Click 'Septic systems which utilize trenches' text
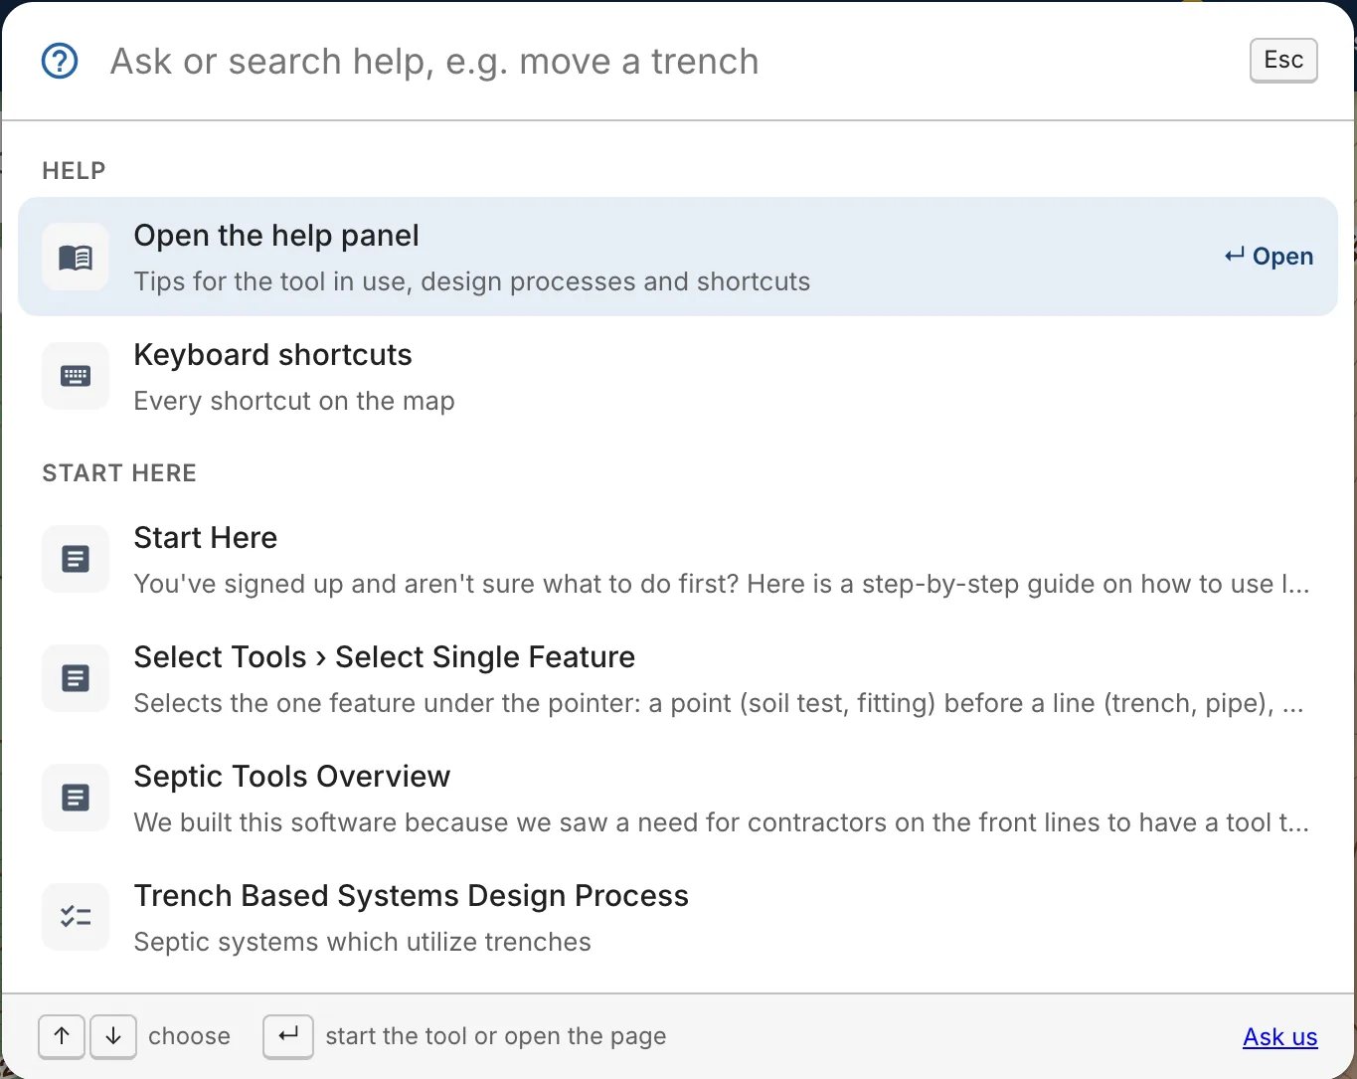The height and width of the screenshot is (1079, 1357). 363,942
